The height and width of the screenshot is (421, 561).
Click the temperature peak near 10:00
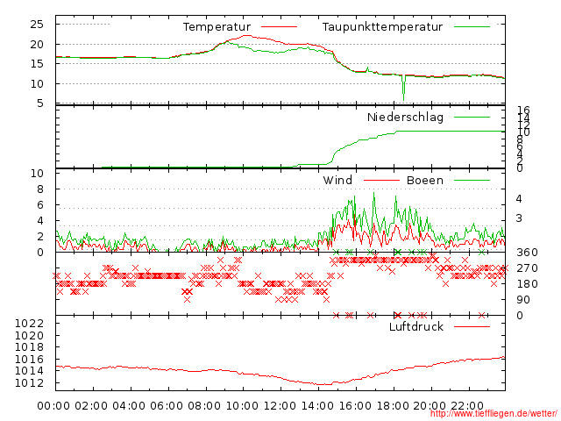click(247, 36)
